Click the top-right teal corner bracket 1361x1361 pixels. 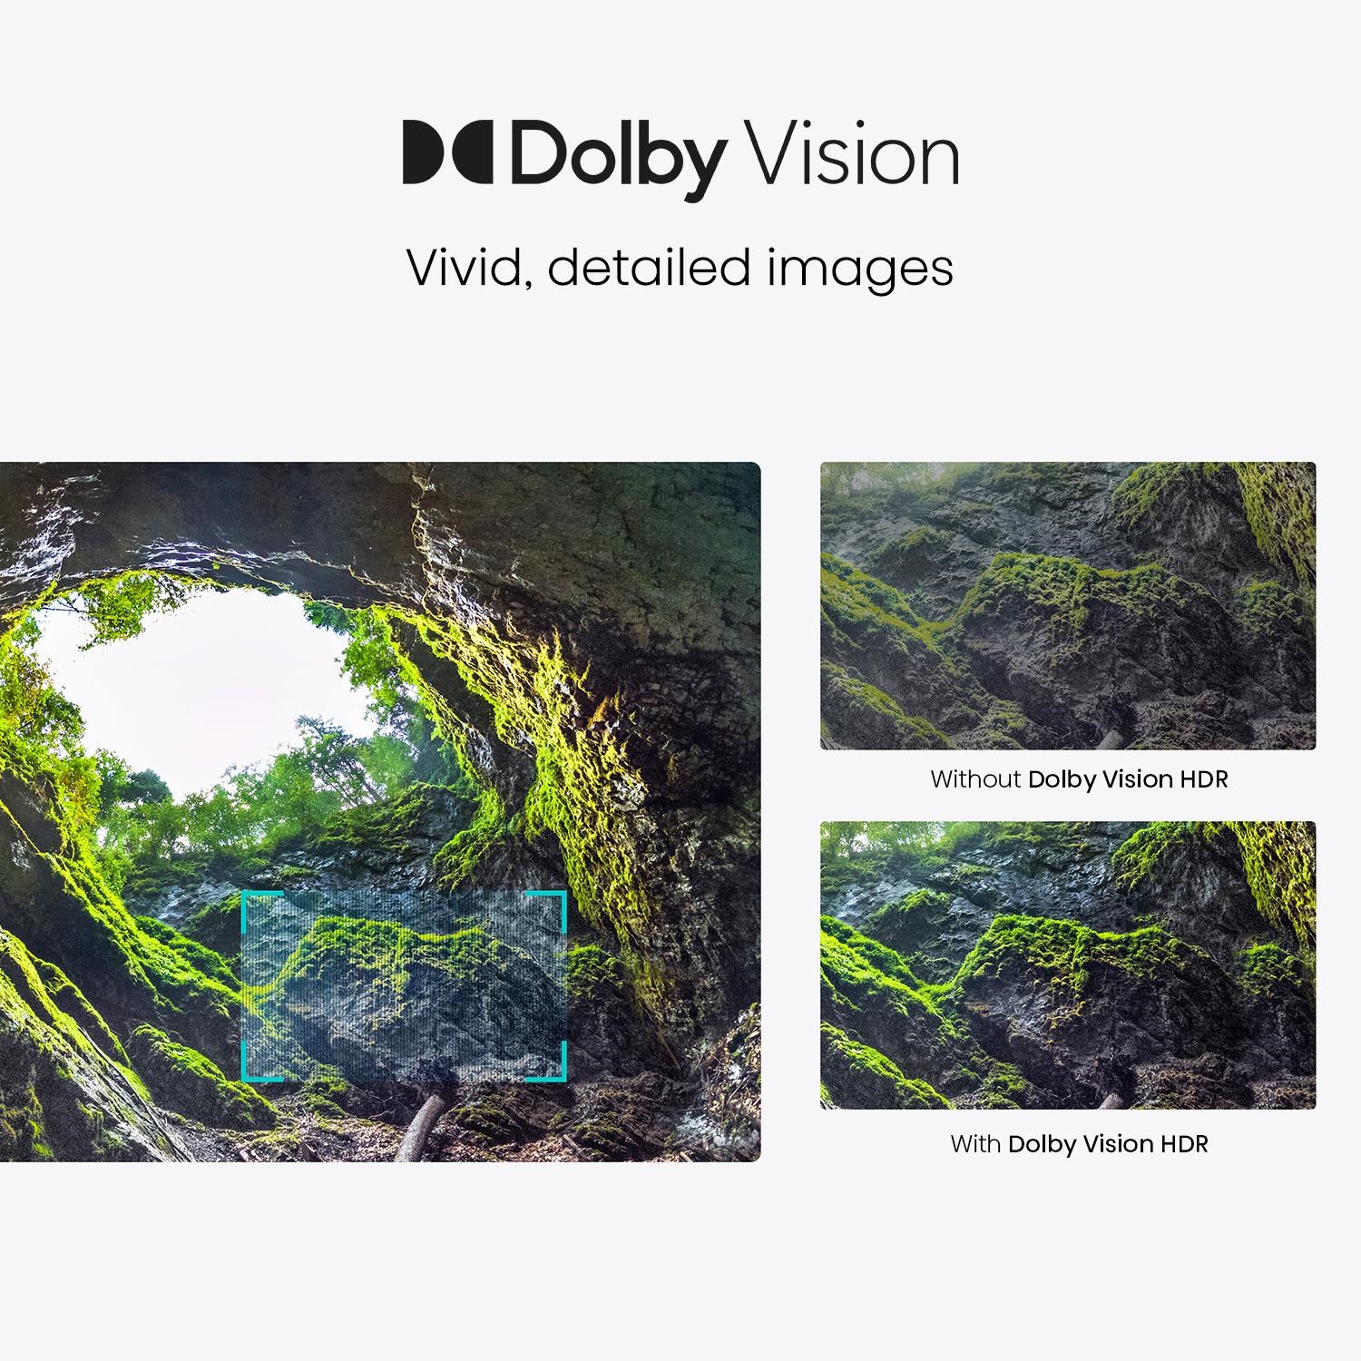pos(547,909)
